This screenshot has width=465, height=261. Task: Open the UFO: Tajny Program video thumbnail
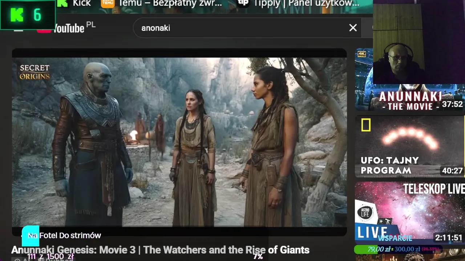pyautogui.click(x=409, y=146)
